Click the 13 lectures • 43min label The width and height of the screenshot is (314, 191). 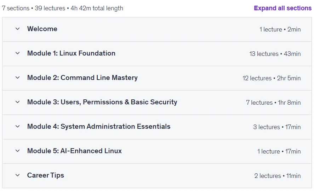(275, 54)
